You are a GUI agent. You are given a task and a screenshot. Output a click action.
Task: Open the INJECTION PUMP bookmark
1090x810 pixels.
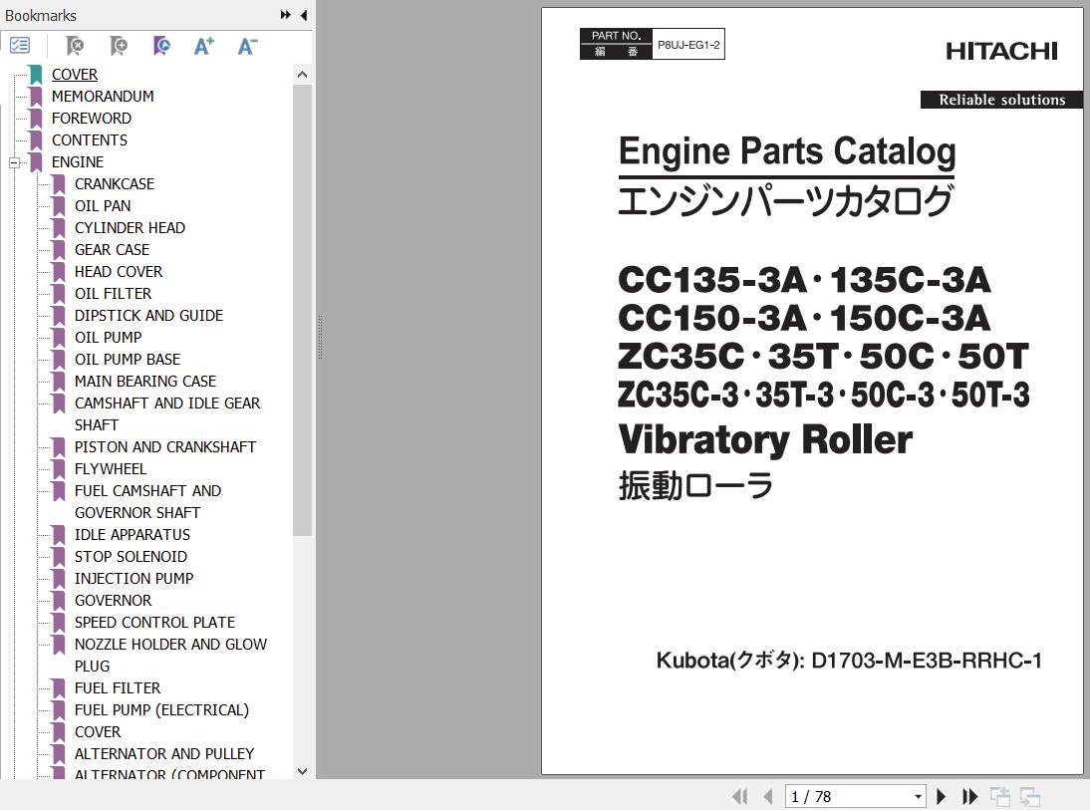(x=135, y=578)
